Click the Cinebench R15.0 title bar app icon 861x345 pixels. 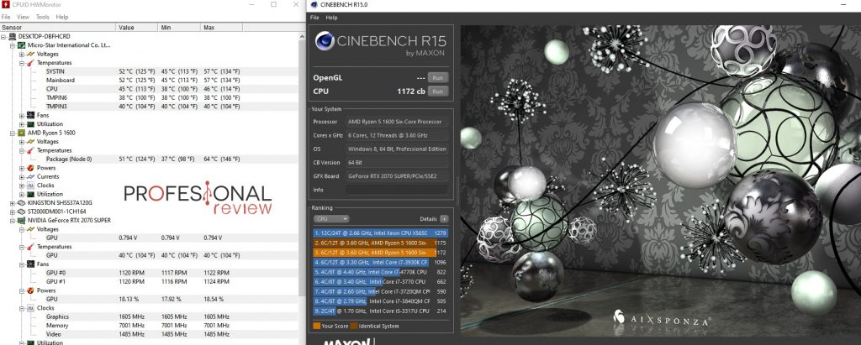click(x=314, y=5)
